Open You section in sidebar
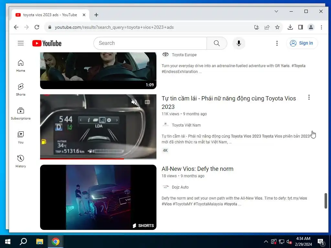Viewport: 331px width, 248px height. tap(21, 138)
